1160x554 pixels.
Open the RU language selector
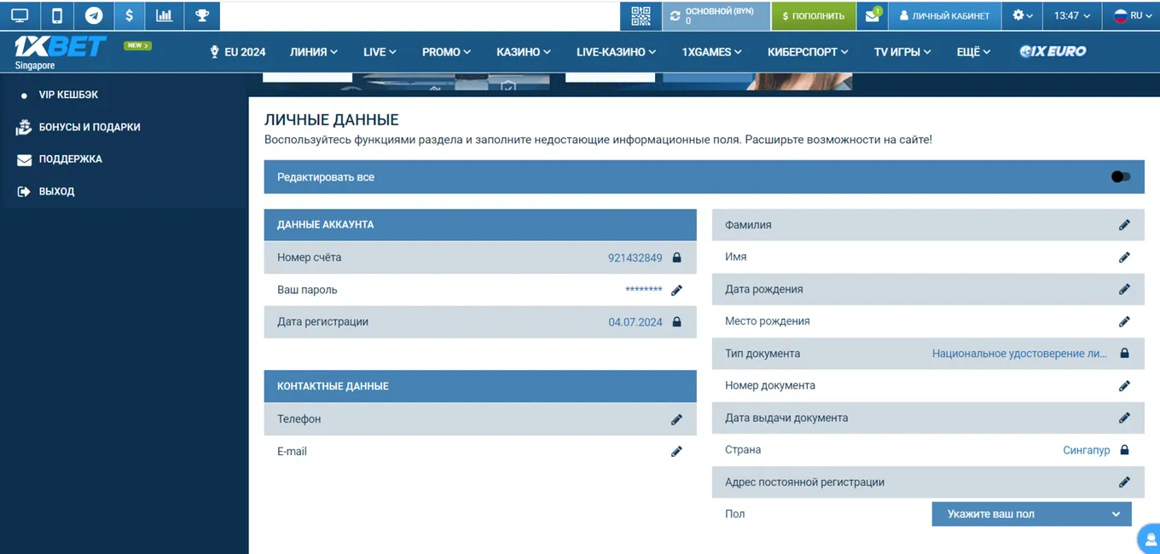(1132, 15)
